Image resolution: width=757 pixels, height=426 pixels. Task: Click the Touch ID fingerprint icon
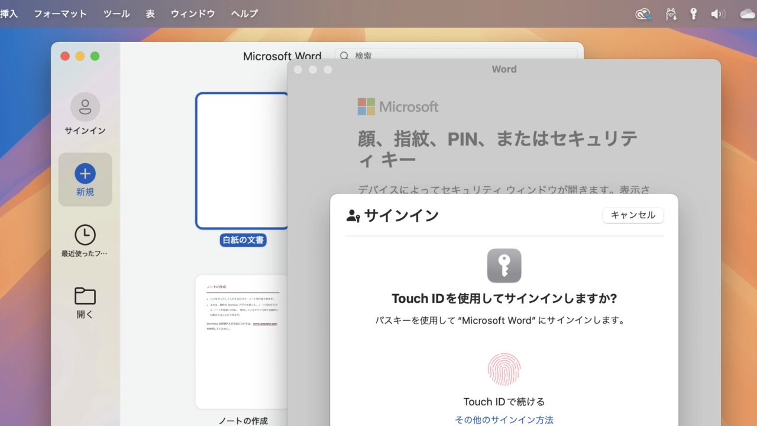click(x=504, y=370)
